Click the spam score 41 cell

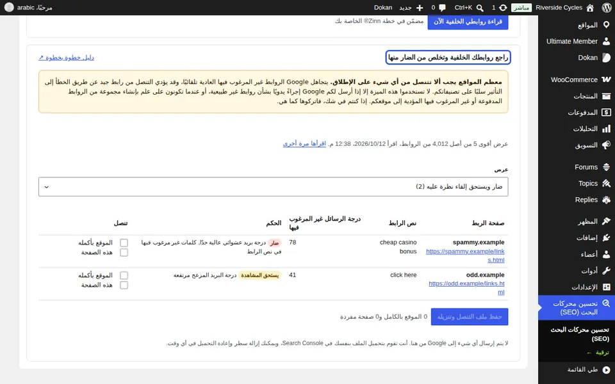click(293, 275)
